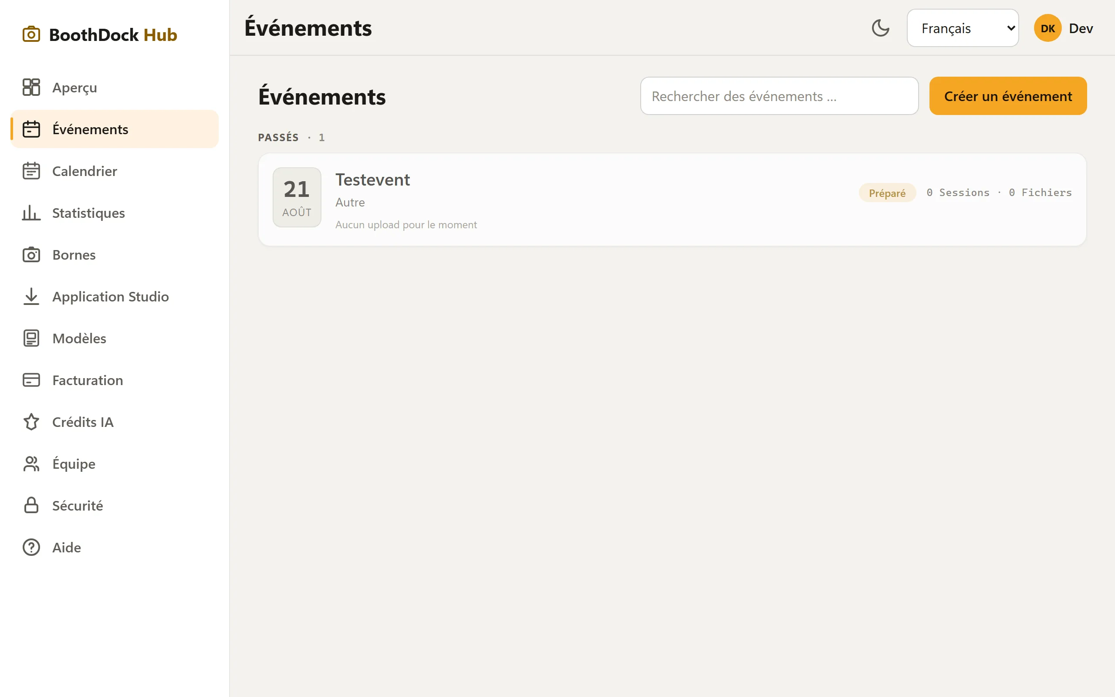Open the Équipe label
This screenshot has width=1115, height=697.
[x=74, y=464]
